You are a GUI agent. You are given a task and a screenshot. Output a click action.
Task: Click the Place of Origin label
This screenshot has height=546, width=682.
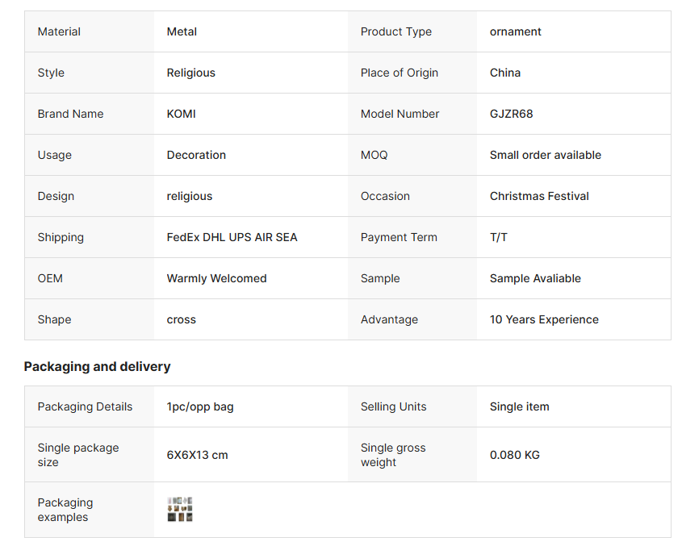pos(399,73)
